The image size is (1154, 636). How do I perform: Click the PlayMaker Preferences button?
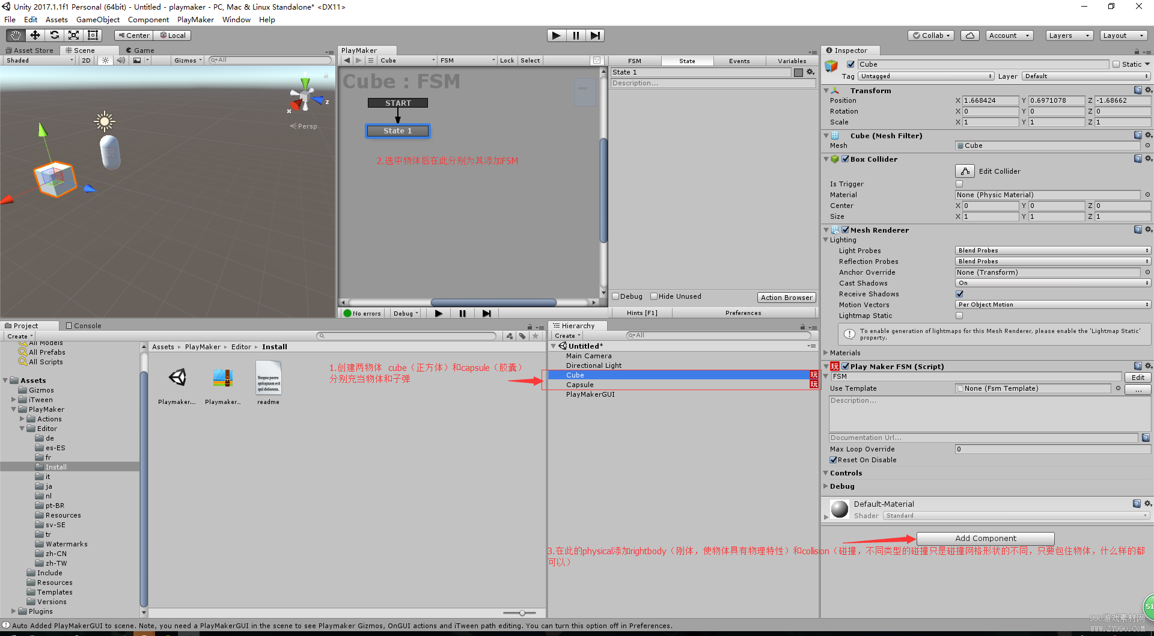pos(743,313)
